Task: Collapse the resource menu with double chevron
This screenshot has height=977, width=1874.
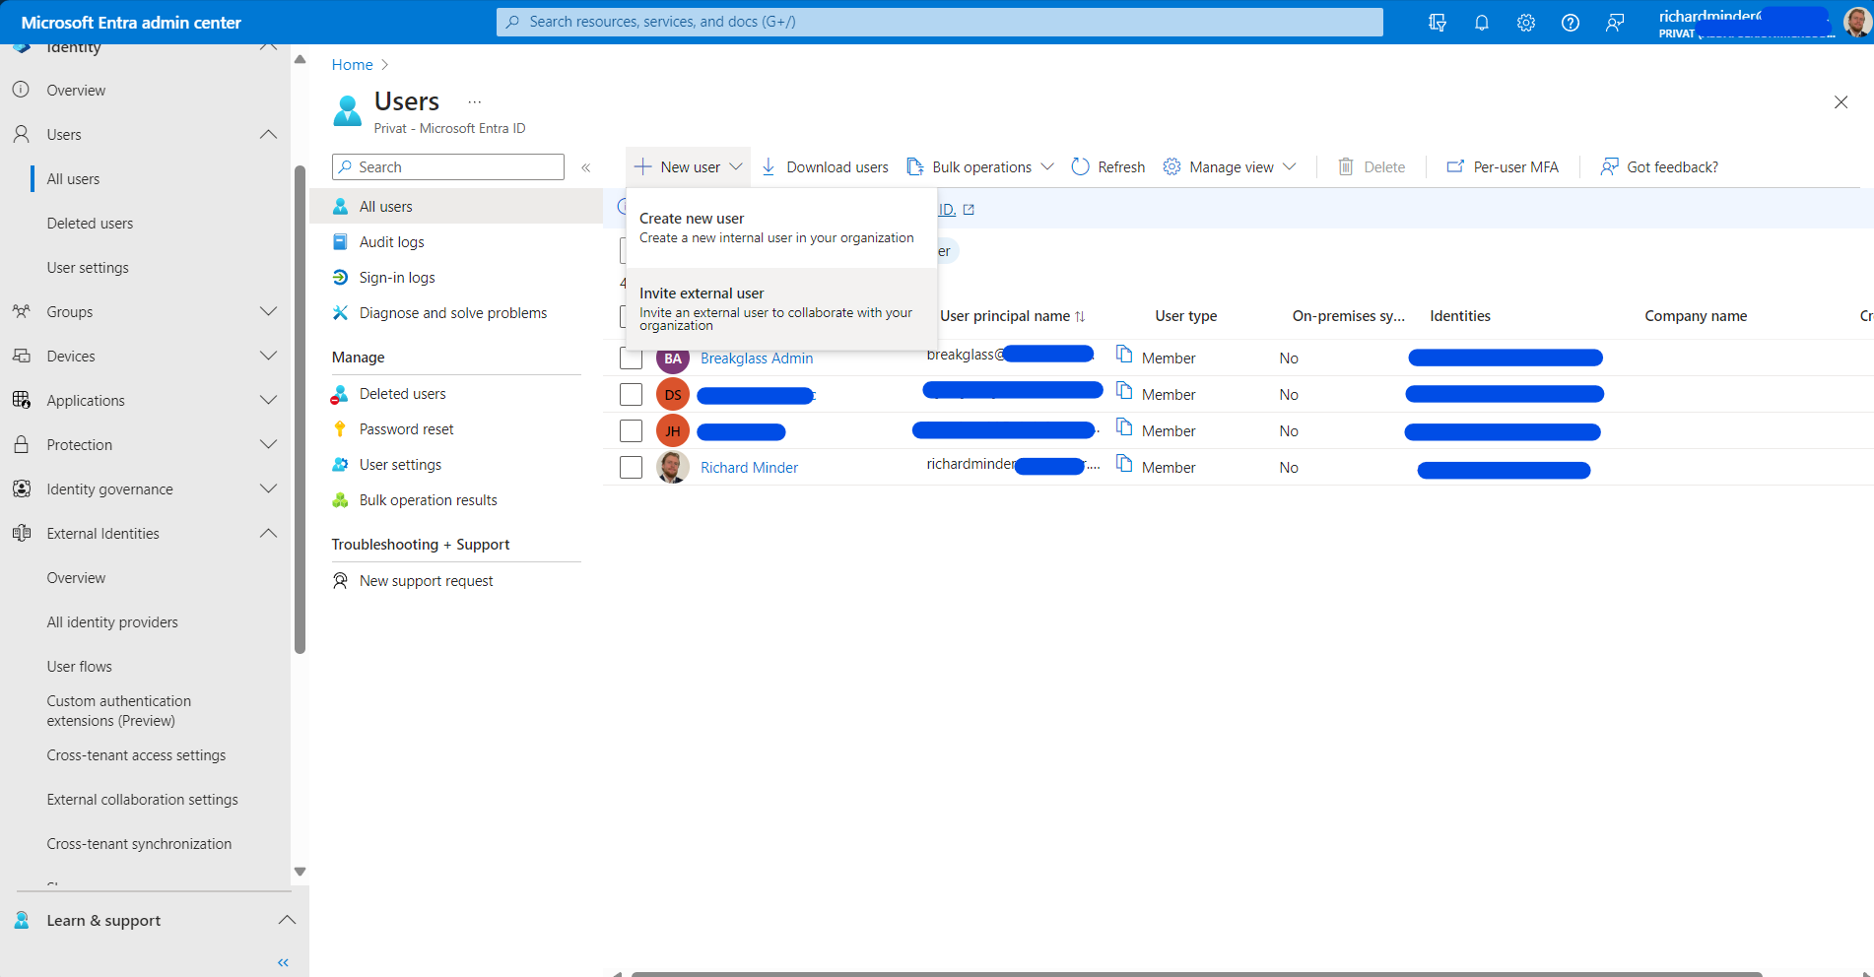Action: [586, 167]
